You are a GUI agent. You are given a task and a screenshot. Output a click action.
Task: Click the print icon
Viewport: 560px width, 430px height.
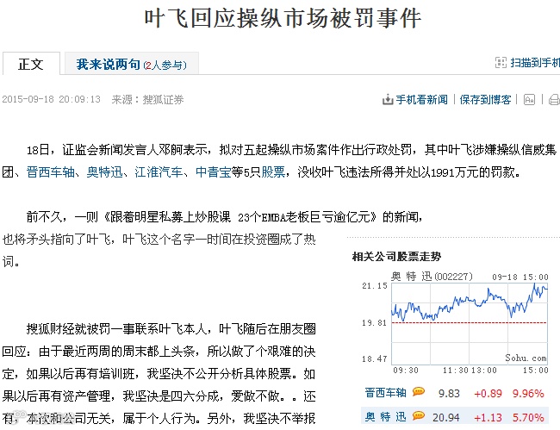pos(554,100)
